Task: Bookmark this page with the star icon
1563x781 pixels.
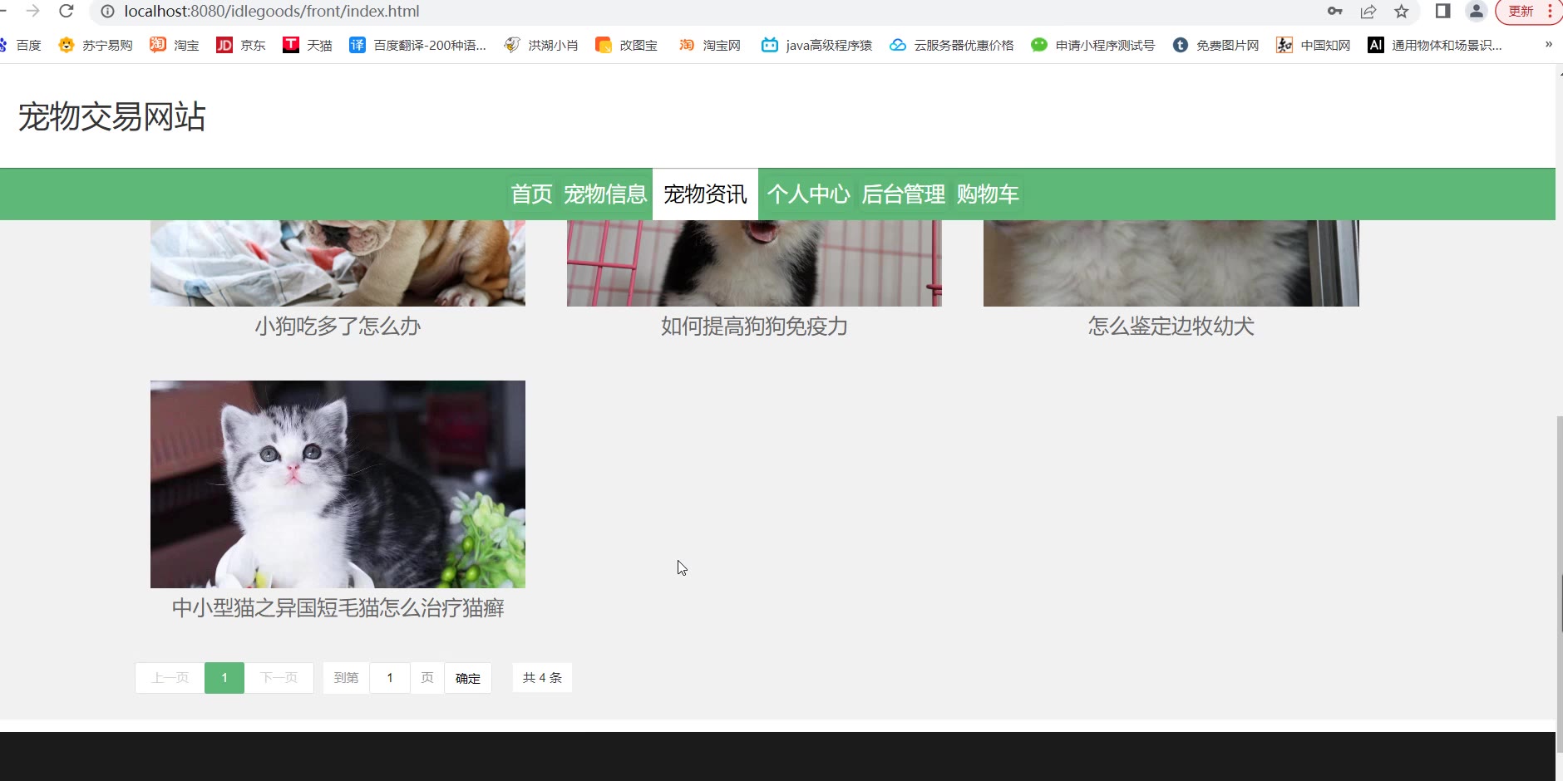Action: (1402, 11)
